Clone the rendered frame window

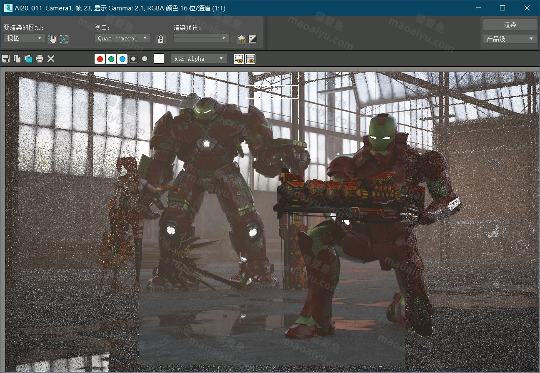[x=28, y=59]
